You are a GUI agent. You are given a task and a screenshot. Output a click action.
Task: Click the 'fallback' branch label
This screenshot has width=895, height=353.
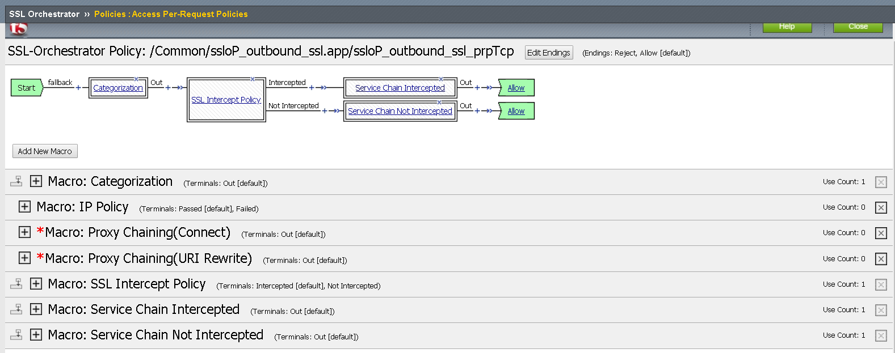tap(60, 82)
